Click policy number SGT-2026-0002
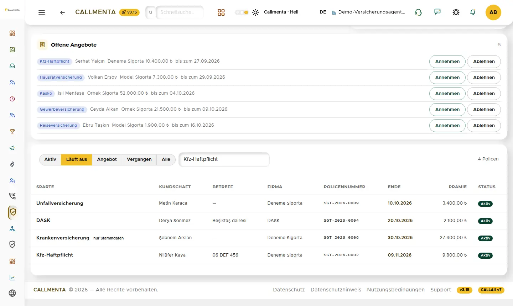Viewport: 513px width, 306px height. tap(341, 255)
